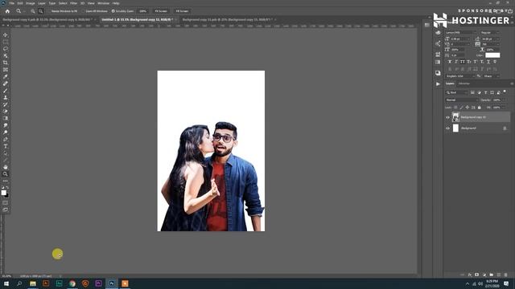Hide the Background copy layer
This screenshot has width=515, height=289.
click(x=447, y=117)
